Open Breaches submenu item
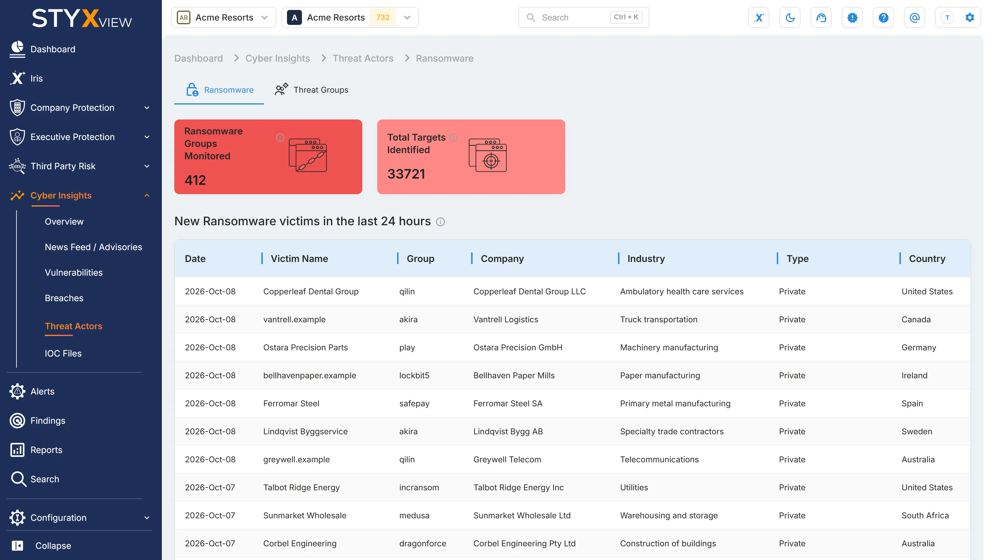The image size is (996, 560). click(64, 298)
